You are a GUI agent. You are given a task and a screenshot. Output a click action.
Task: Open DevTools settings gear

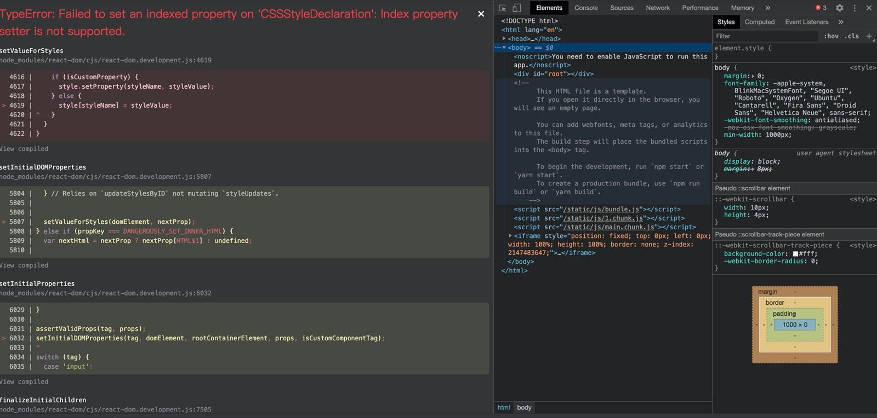tap(839, 8)
